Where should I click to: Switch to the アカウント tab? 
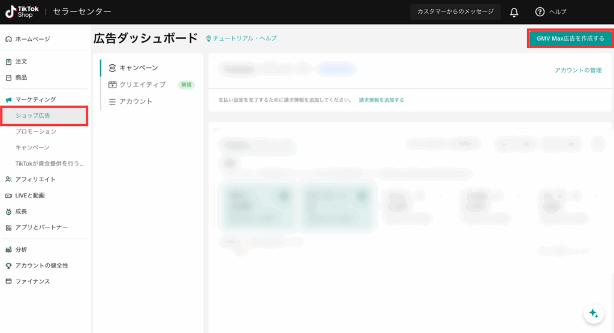click(x=136, y=101)
